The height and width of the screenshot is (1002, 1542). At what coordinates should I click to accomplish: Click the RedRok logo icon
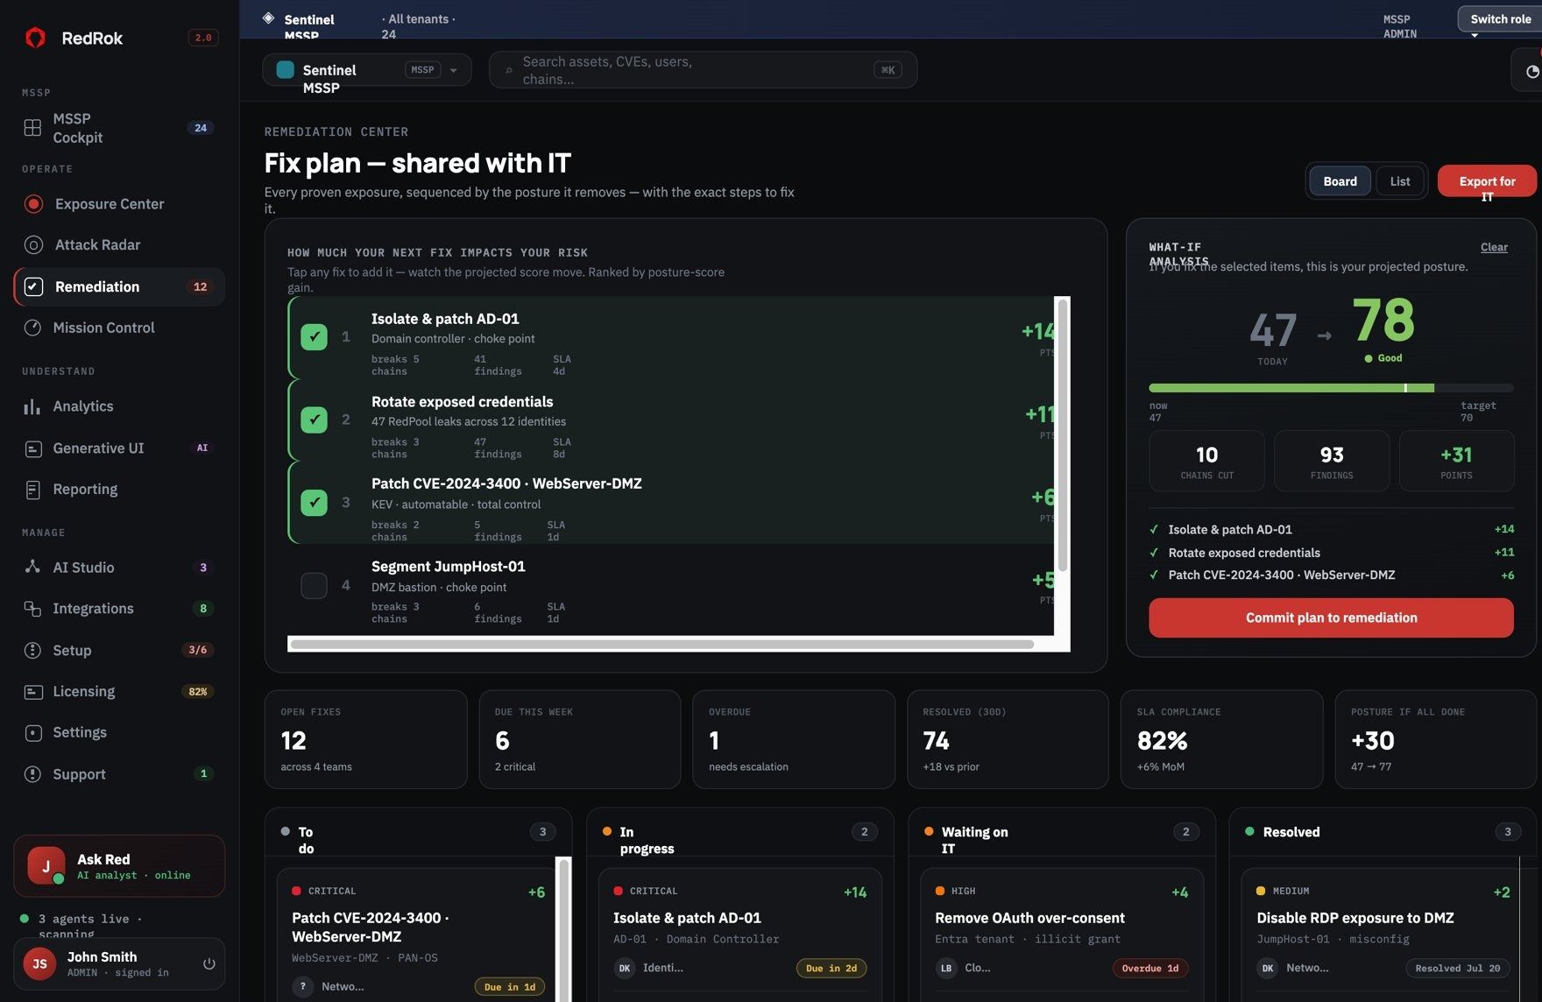point(35,38)
